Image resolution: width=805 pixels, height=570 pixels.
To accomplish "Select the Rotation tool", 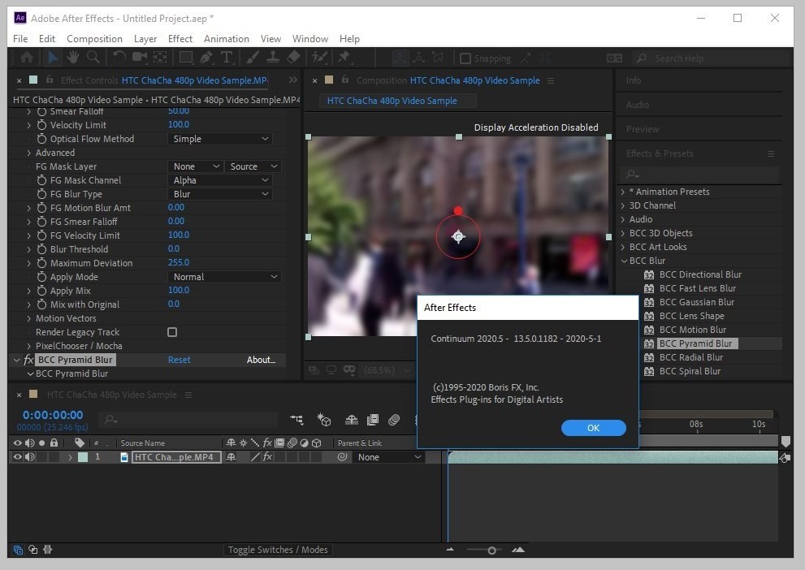I will click(x=119, y=58).
